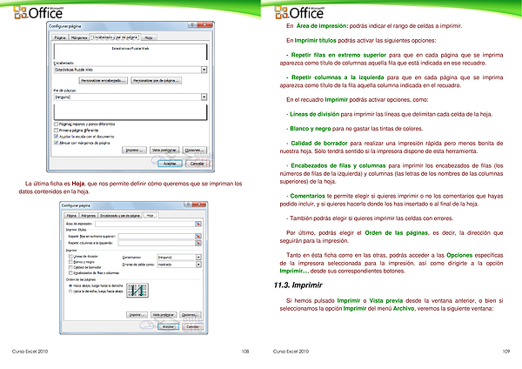Switch to Márgenes tab in upper dialog
Viewport: 522px width, 369px height.
79,37
